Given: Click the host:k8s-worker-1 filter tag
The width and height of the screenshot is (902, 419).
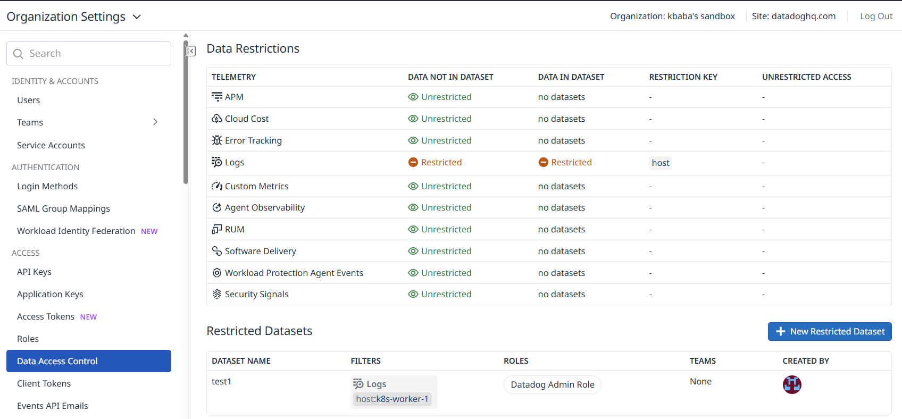Looking at the screenshot, I should 392,399.
